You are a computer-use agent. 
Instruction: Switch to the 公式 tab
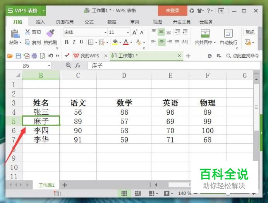click(89, 22)
